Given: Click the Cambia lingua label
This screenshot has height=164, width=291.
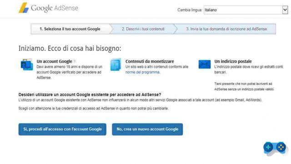Looking at the screenshot, I should click(x=190, y=10).
